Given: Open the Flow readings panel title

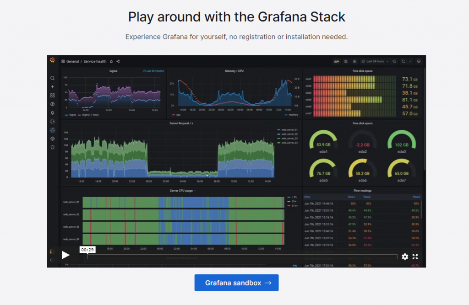Looking at the screenshot, I should (363, 191).
